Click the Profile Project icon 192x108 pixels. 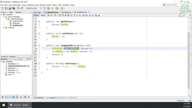tap(62, 8)
